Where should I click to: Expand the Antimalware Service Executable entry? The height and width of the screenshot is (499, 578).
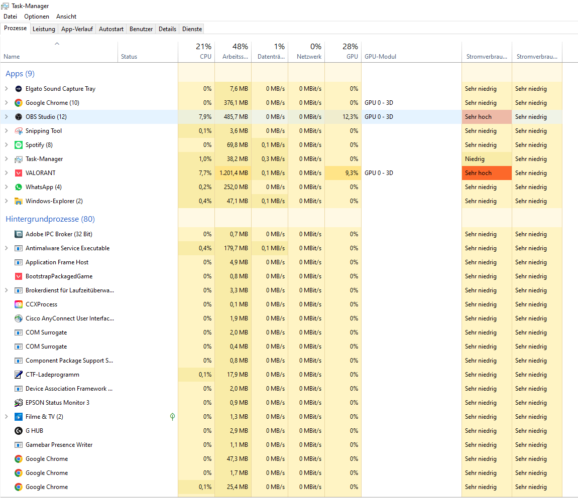click(x=6, y=248)
